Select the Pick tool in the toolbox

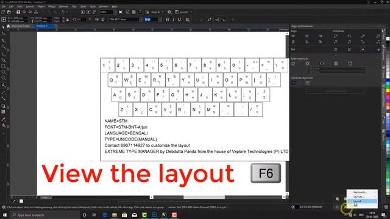click(x=3, y=27)
